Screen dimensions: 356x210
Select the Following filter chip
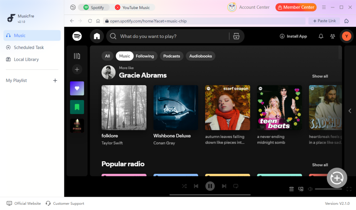click(x=145, y=56)
